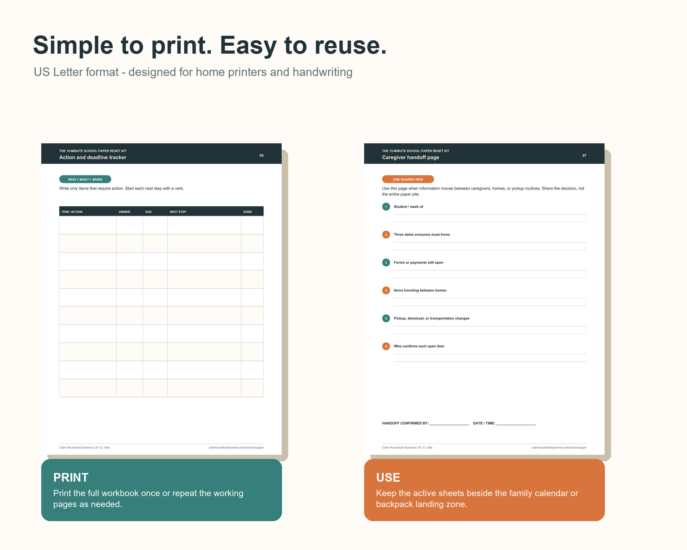Click the Simple to print. Easy to reuse. heading
Viewport: 687px width, 550px height.
click(x=210, y=45)
